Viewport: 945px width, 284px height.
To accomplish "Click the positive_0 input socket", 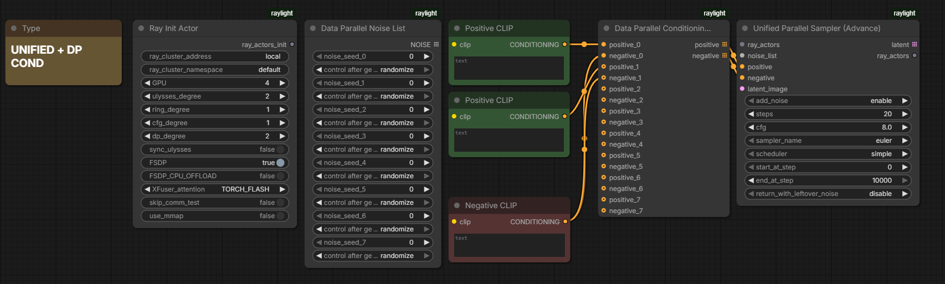I will pos(604,44).
